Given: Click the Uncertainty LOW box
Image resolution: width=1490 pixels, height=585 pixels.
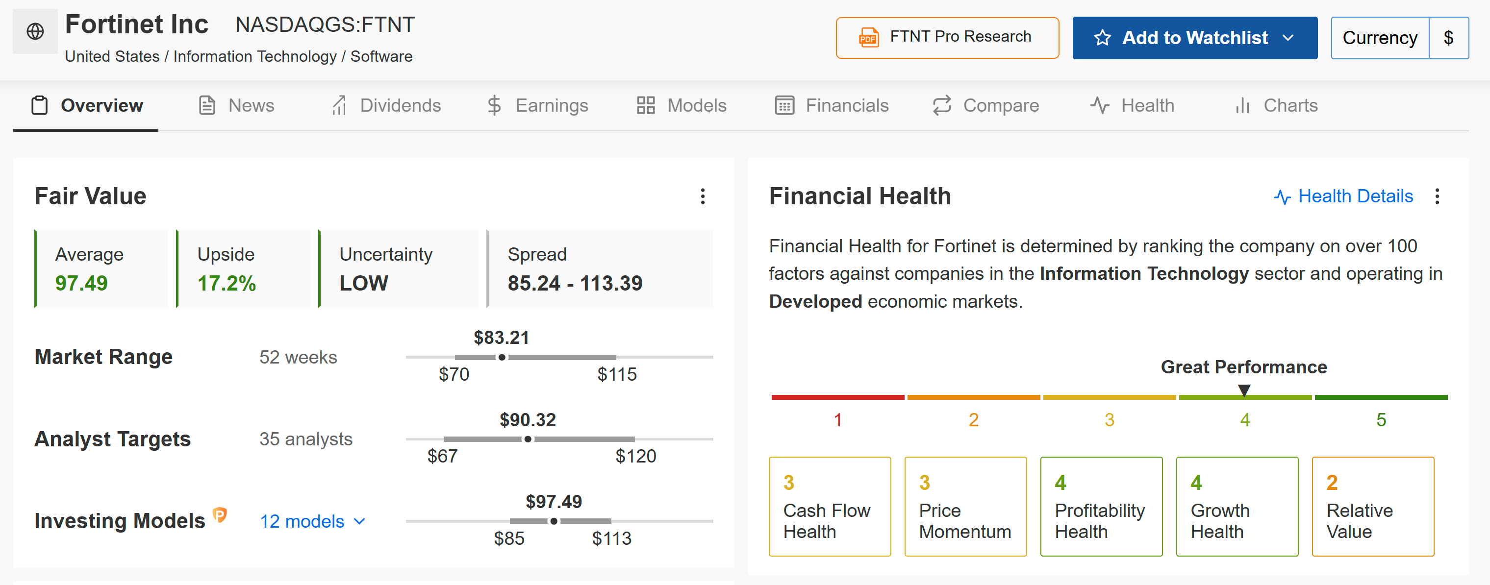Looking at the screenshot, I should click(398, 269).
